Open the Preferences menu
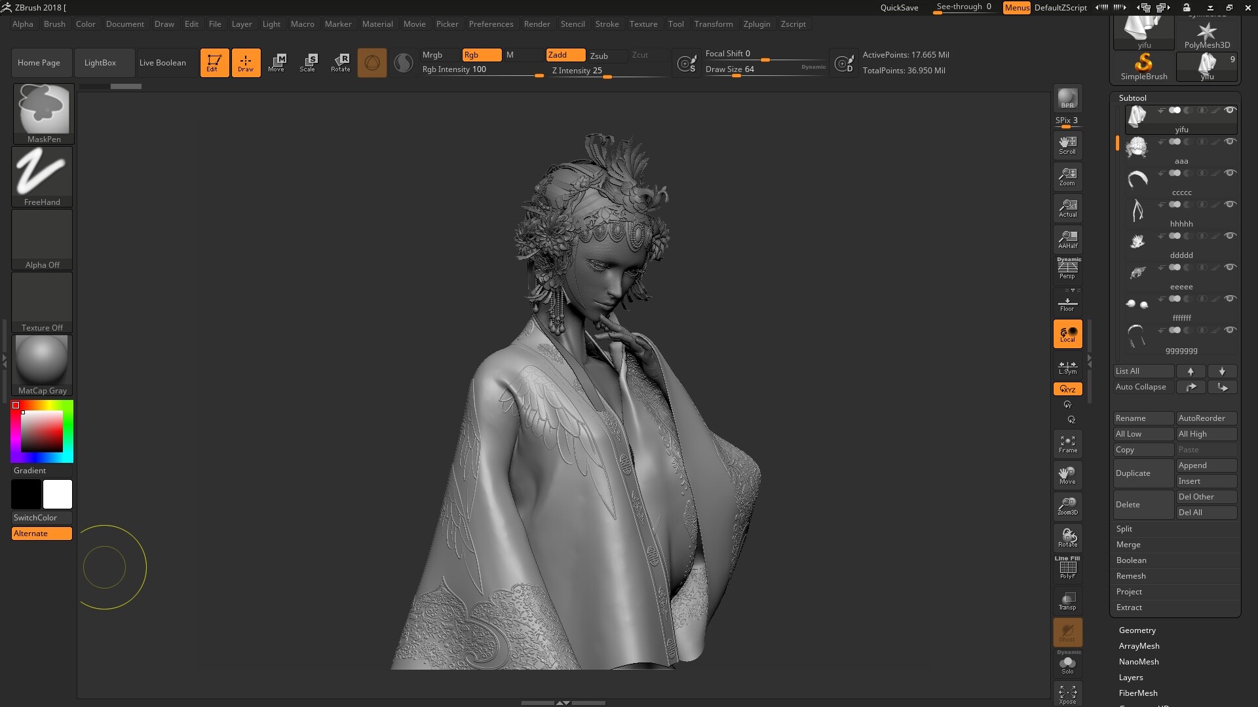This screenshot has height=707, width=1258. pyautogui.click(x=491, y=24)
